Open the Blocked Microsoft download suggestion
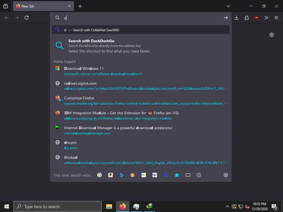Viewport: 283px width, 212px height. click(141, 160)
